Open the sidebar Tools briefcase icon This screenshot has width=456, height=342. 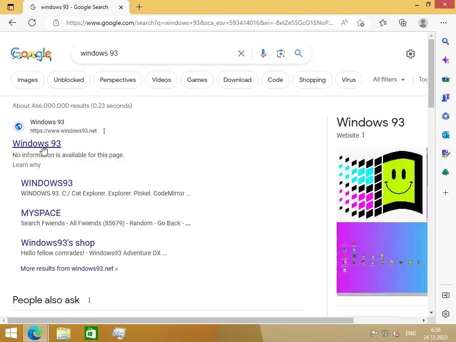click(445, 79)
